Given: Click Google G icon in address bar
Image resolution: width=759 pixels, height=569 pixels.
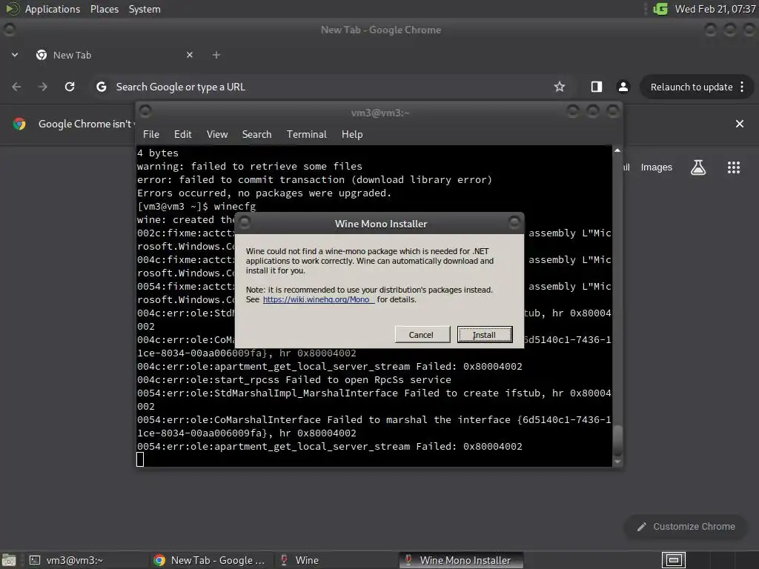Looking at the screenshot, I should point(101,87).
